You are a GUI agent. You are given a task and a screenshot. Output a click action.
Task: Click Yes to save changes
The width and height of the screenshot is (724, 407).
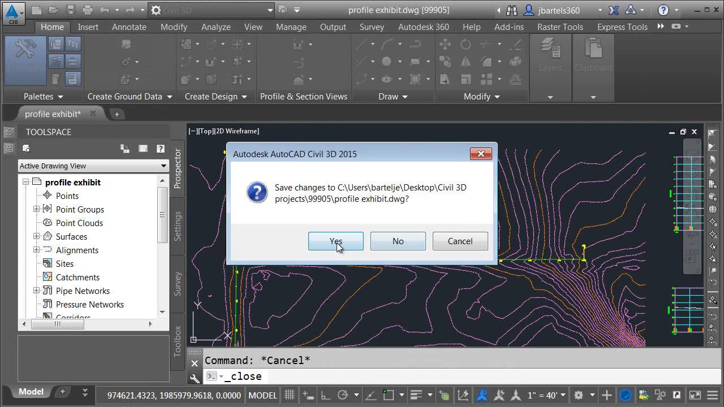(x=336, y=241)
